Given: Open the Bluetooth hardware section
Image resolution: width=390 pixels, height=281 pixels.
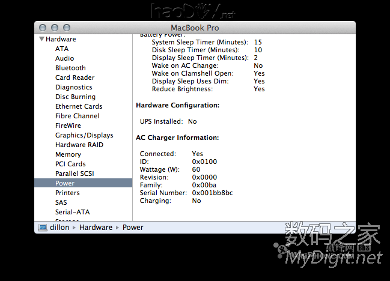Looking at the screenshot, I should (x=70, y=68).
